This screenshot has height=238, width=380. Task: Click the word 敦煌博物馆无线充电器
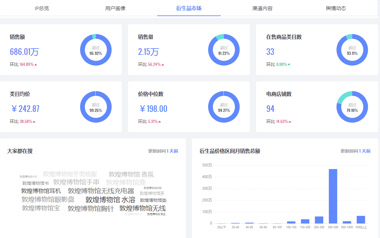point(101,191)
